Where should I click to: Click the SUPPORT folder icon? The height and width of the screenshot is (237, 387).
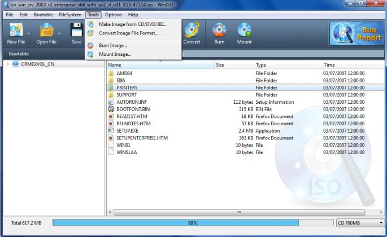point(111,95)
